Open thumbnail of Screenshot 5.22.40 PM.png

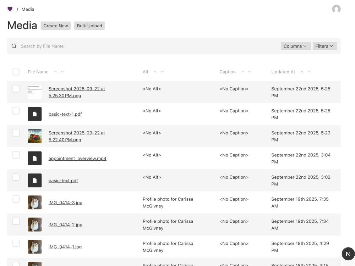pyautogui.click(x=35, y=136)
